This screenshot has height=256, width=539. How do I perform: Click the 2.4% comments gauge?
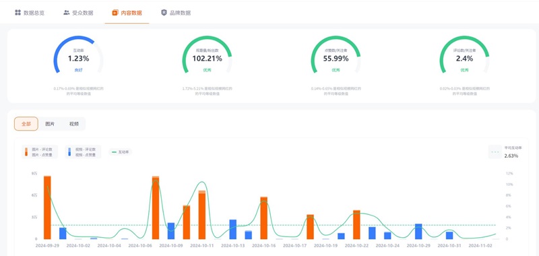point(464,55)
